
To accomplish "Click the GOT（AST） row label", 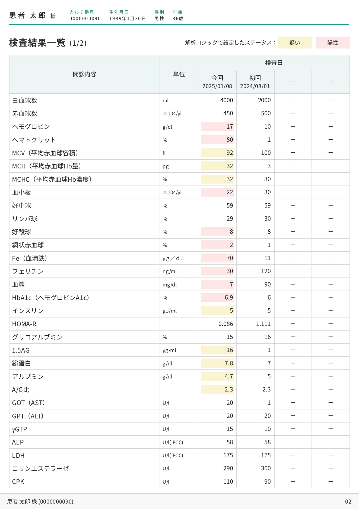I will pos(28,403).
